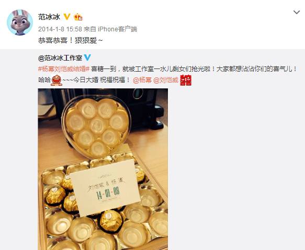Click the heart-shaped chocolate box in photo
Screen dimensions: 305x250
coord(96,127)
